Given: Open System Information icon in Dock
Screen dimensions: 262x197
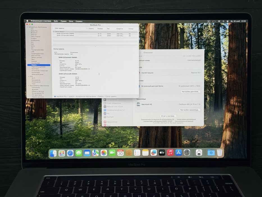Looking at the screenshot, I should [x=199, y=153].
